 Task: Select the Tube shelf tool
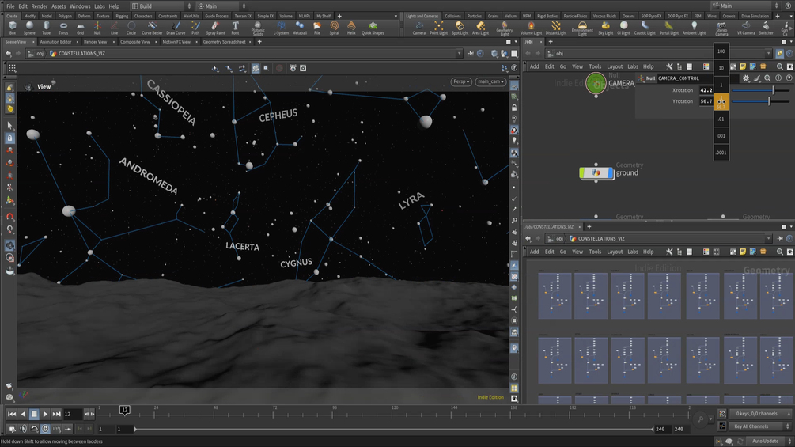(x=46, y=28)
